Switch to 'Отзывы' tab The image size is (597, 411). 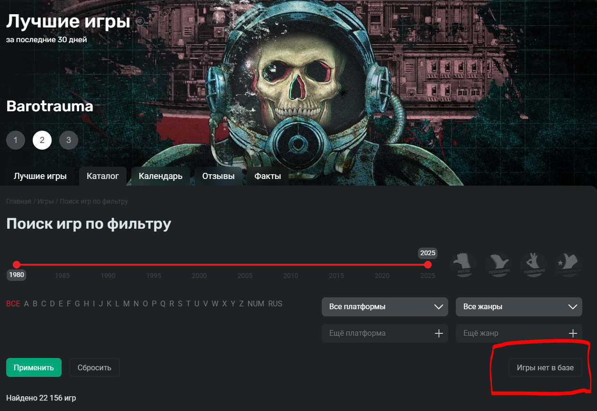click(218, 176)
